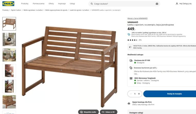Click the search magnifier icon

(92, 4)
